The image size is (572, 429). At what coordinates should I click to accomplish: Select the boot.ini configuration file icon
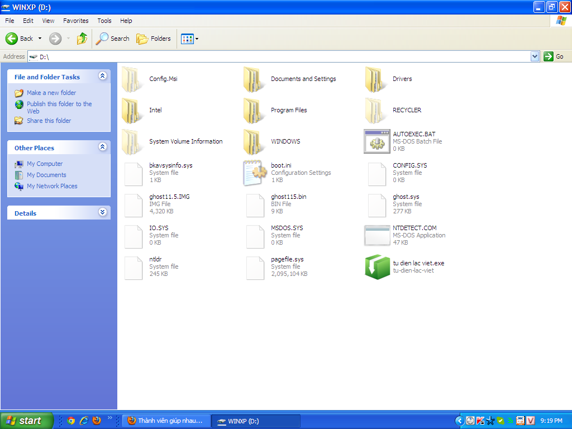255,173
